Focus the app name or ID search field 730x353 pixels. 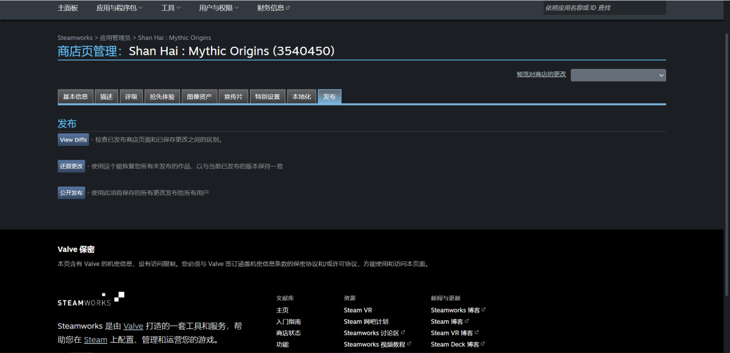(605, 8)
